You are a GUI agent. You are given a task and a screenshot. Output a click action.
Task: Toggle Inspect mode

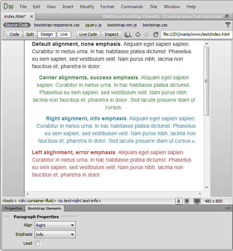(x=111, y=34)
